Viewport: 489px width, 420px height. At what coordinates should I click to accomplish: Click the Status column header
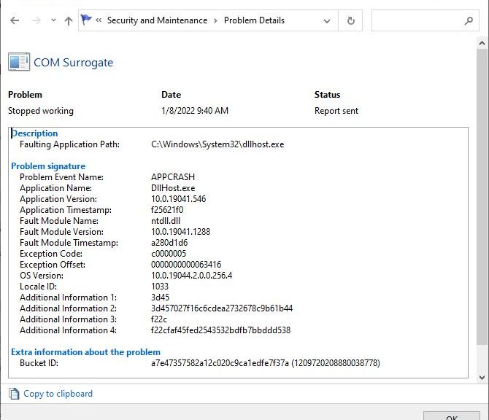click(327, 94)
